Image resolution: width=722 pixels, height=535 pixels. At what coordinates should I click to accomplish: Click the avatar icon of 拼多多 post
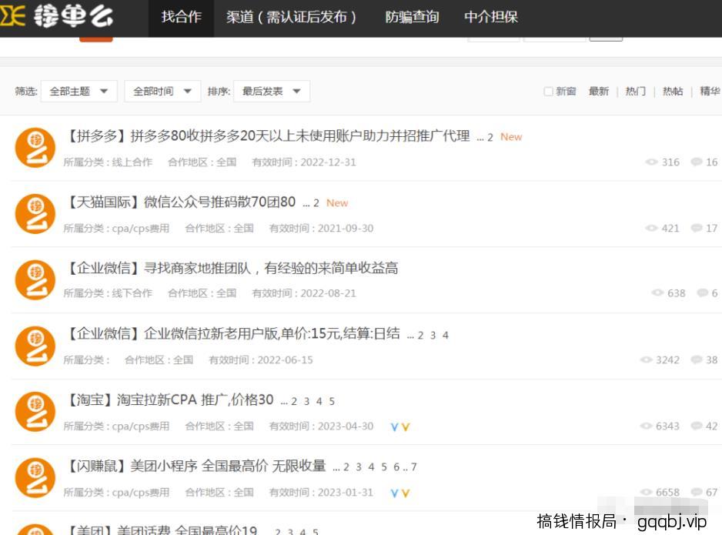[x=35, y=147]
